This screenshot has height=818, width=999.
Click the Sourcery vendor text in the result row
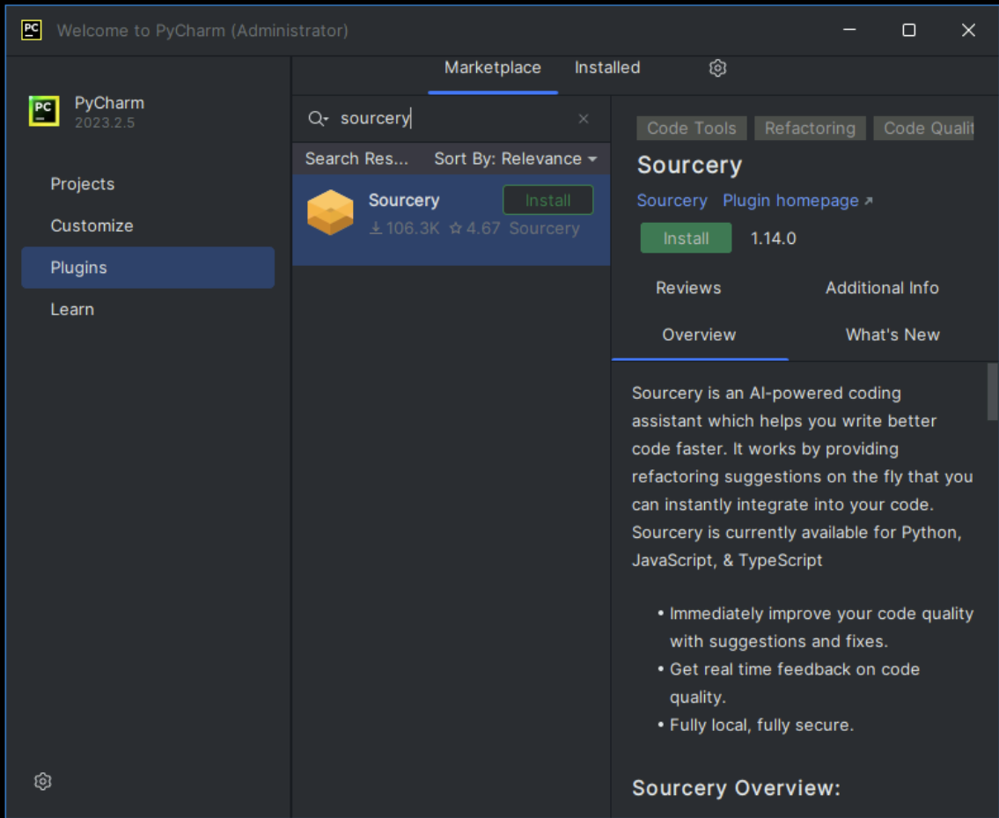pyautogui.click(x=544, y=228)
